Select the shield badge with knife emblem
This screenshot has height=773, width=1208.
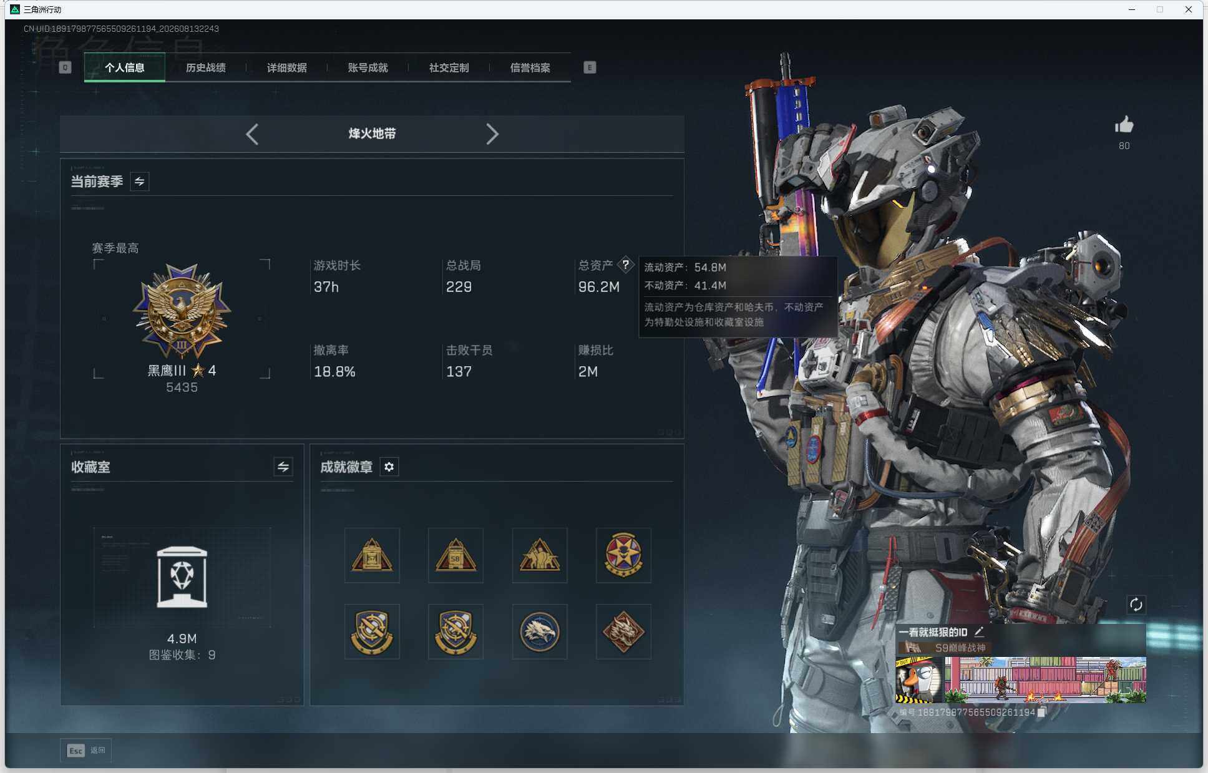372,631
